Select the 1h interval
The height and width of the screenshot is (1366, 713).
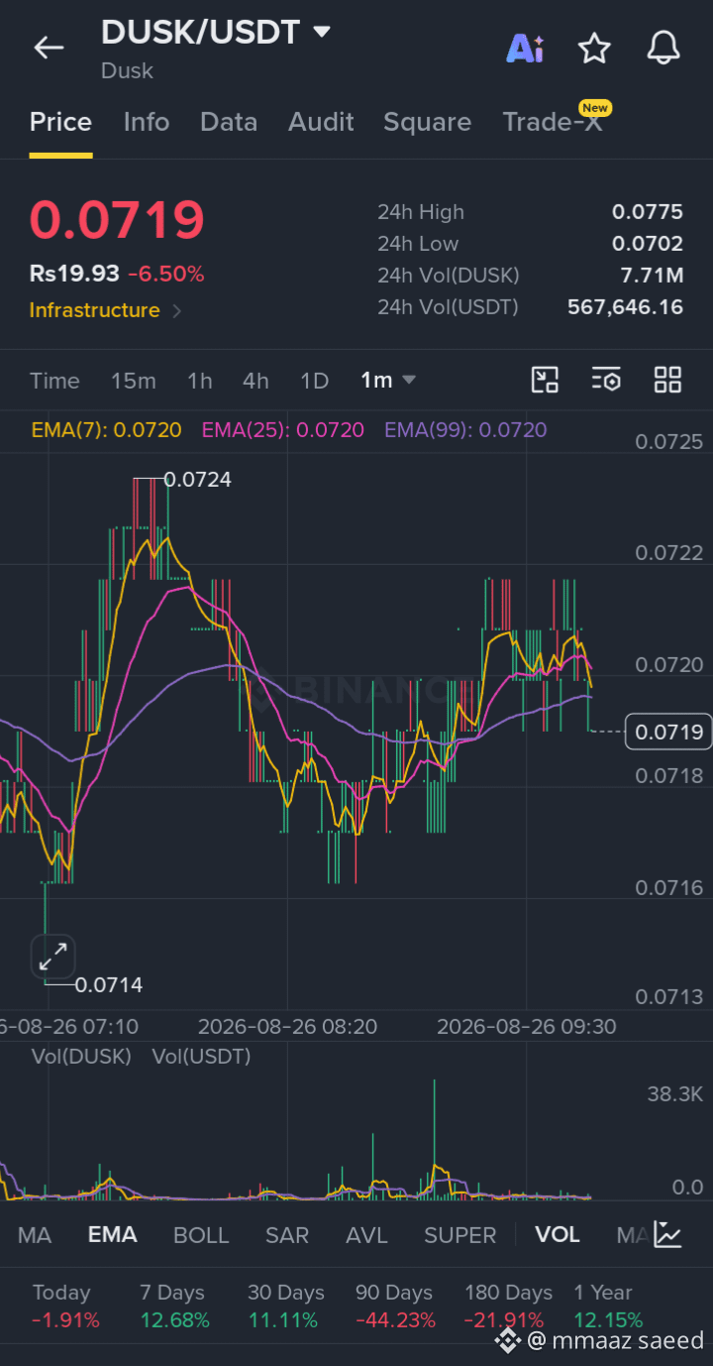[x=200, y=381]
